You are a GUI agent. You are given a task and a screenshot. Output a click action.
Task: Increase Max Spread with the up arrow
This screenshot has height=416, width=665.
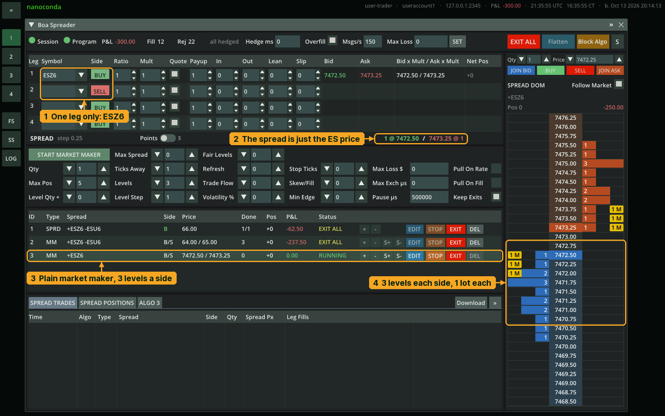click(x=192, y=155)
